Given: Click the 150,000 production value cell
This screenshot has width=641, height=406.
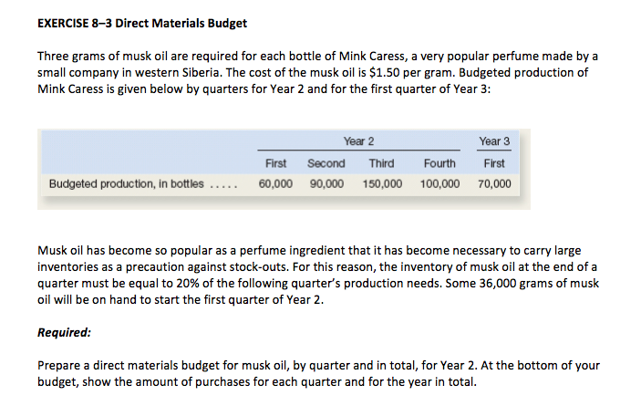Looking at the screenshot, I should click(381, 183).
